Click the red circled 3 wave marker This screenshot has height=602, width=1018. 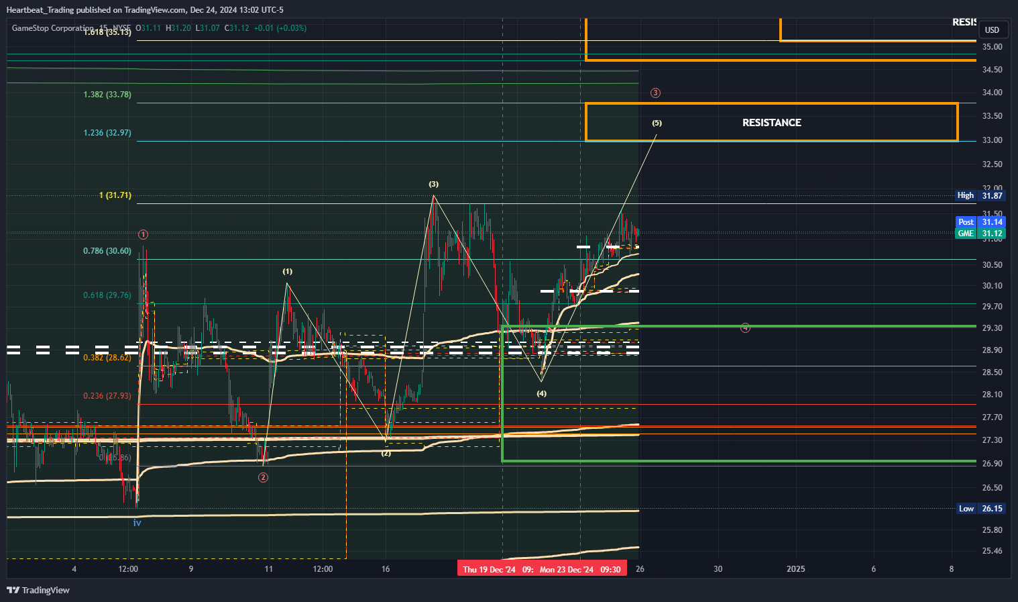click(x=655, y=93)
